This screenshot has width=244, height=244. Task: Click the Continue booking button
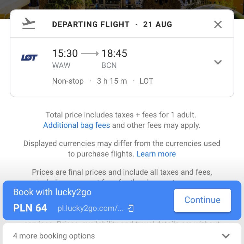click(x=202, y=200)
